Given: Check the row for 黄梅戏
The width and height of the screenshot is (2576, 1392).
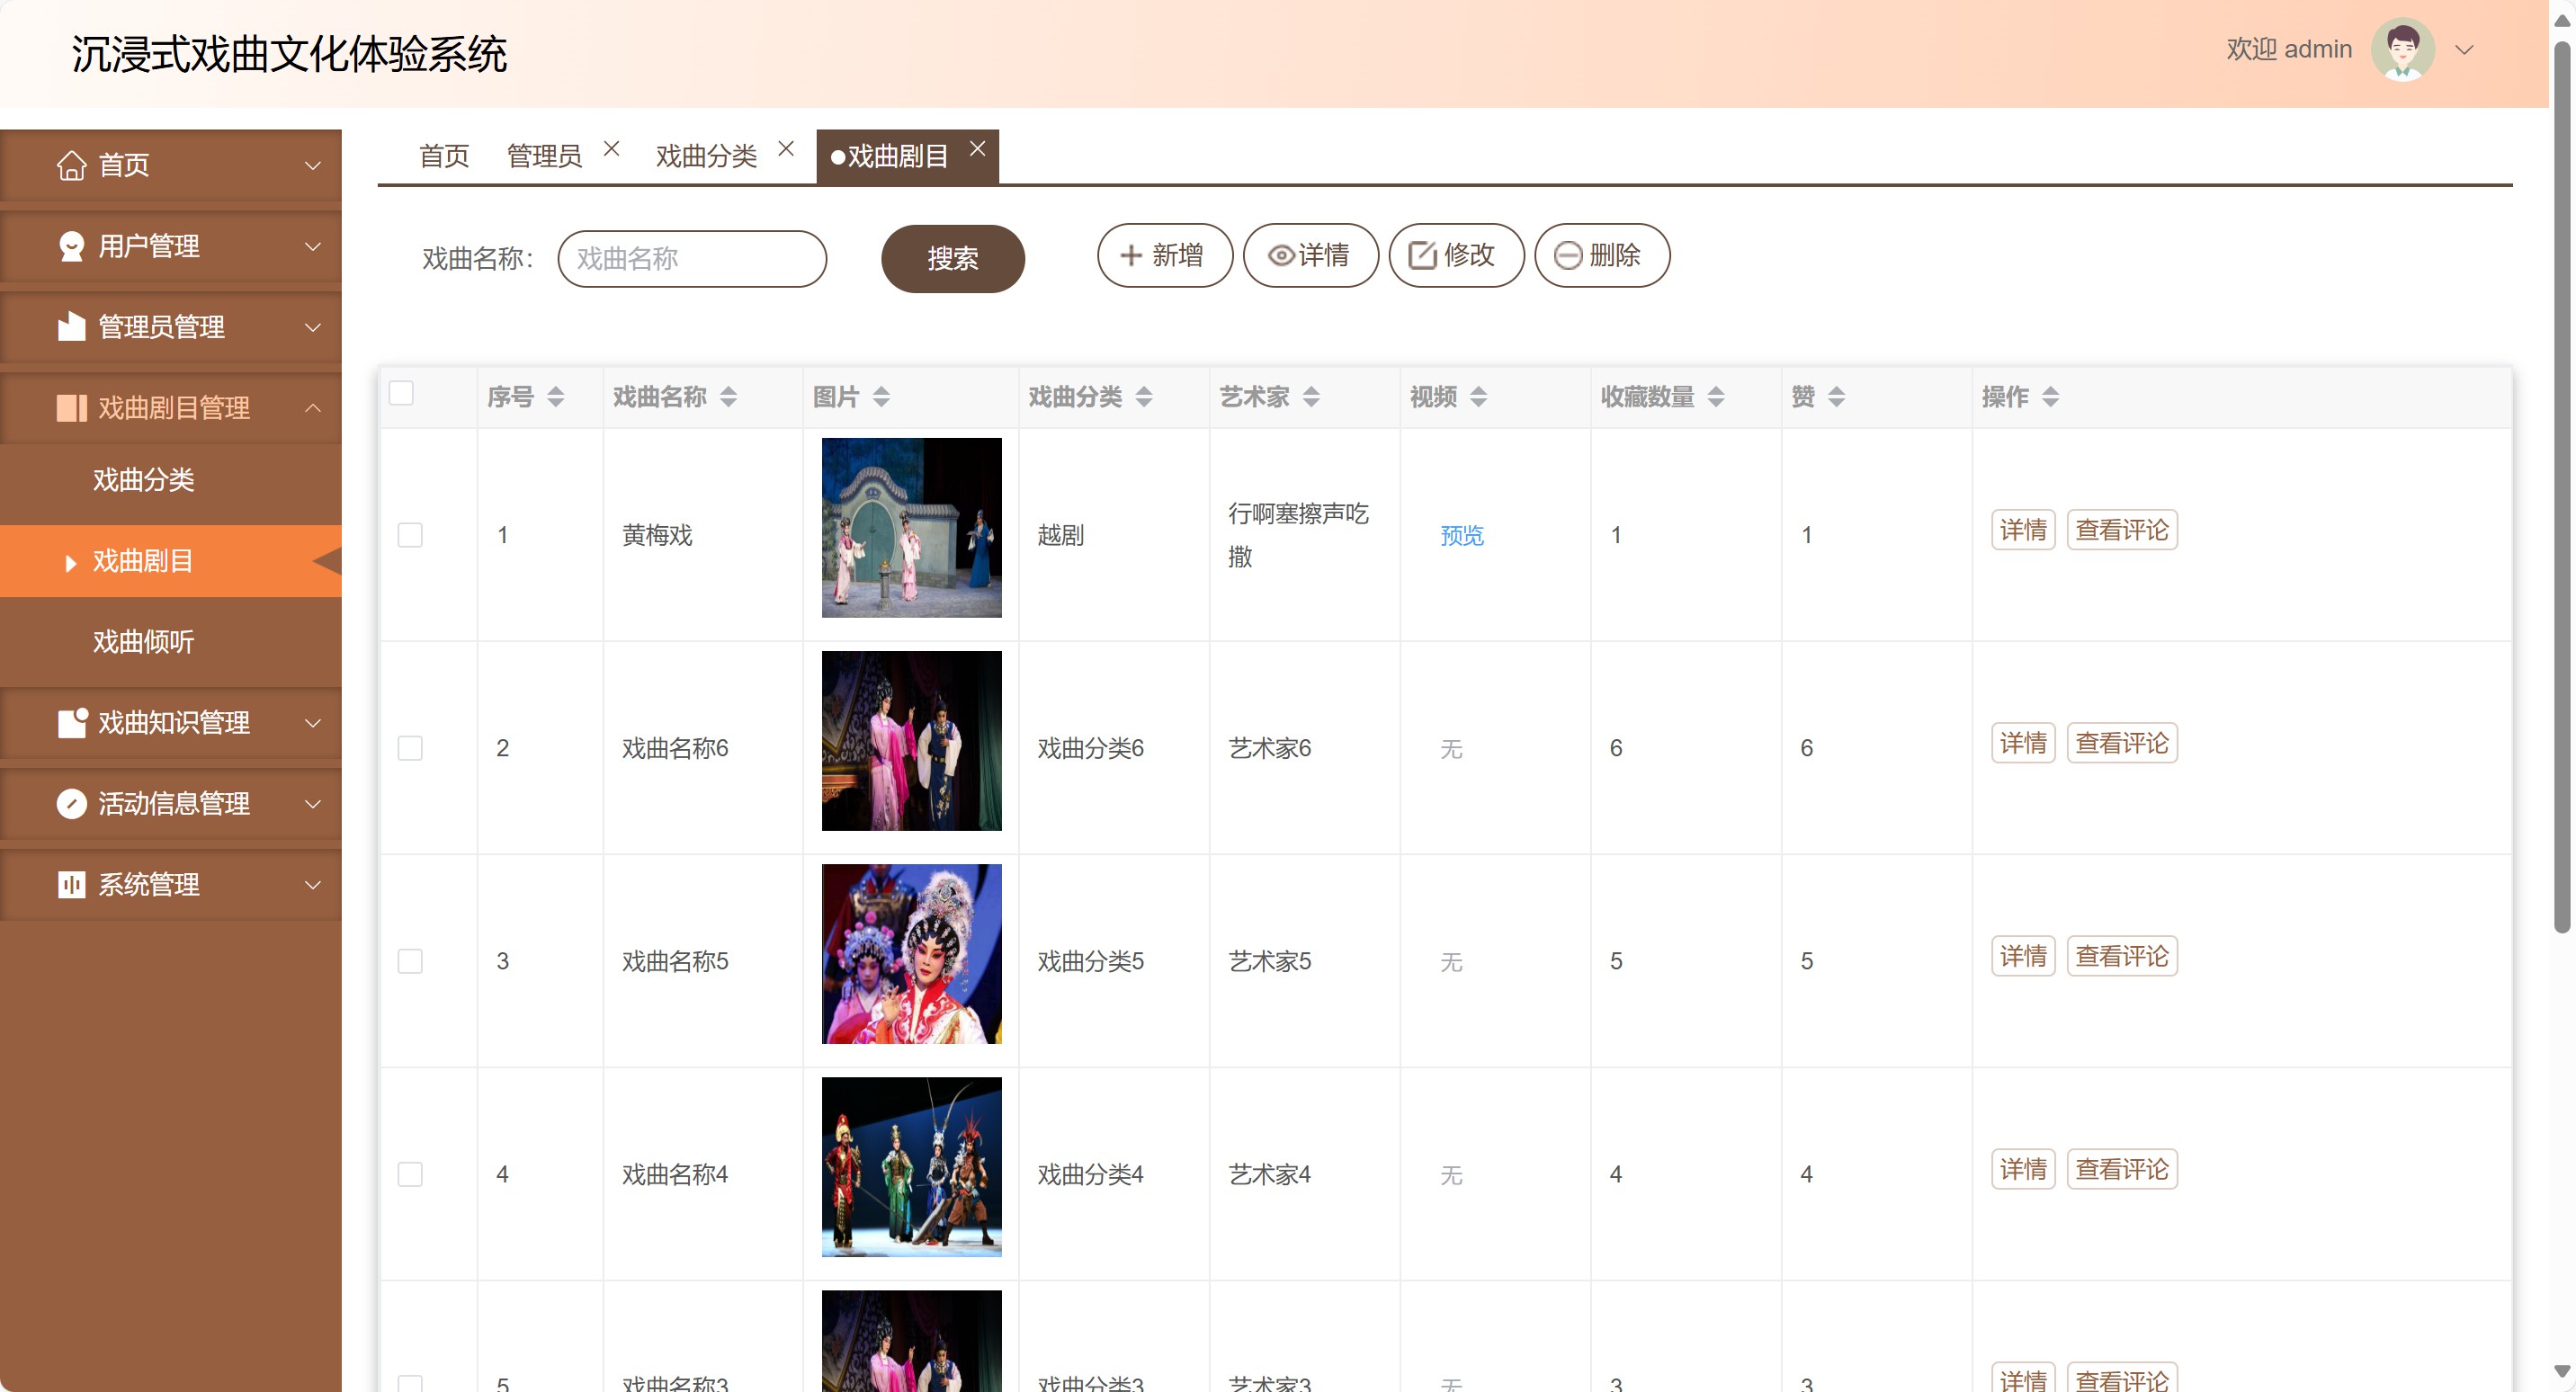Looking at the screenshot, I should tap(410, 535).
